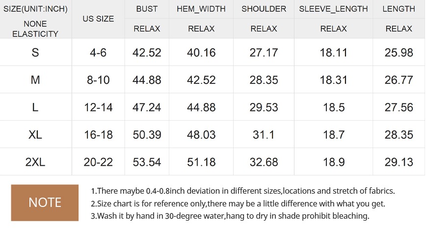Select the 29.13 length value
This screenshot has width=427, height=229.
tap(399, 162)
